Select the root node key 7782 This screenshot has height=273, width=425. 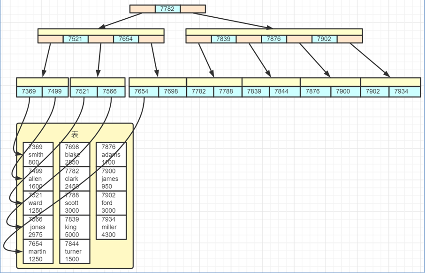point(167,9)
